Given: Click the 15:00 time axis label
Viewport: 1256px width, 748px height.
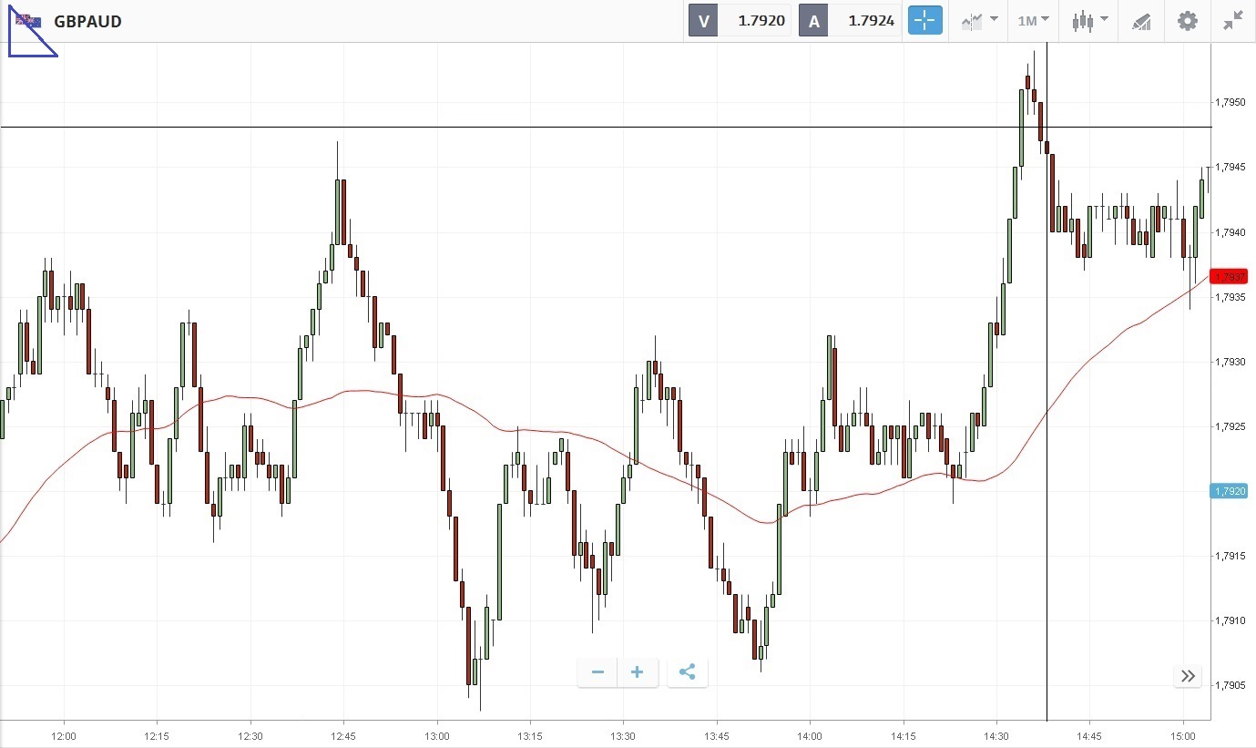Looking at the screenshot, I should (x=1183, y=735).
